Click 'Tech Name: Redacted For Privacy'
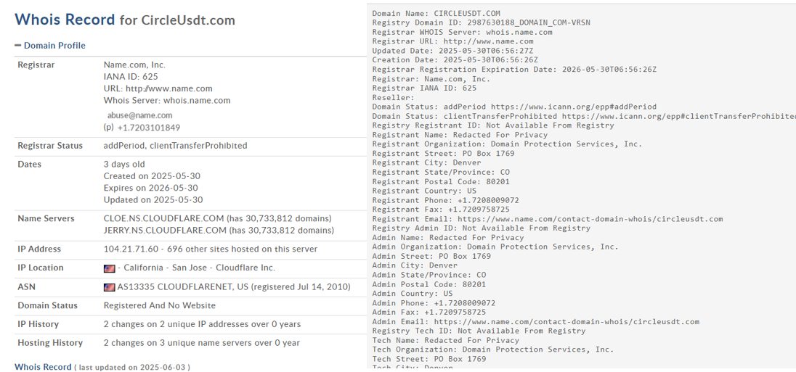The image size is (796, 372). (x=446, y=341)
